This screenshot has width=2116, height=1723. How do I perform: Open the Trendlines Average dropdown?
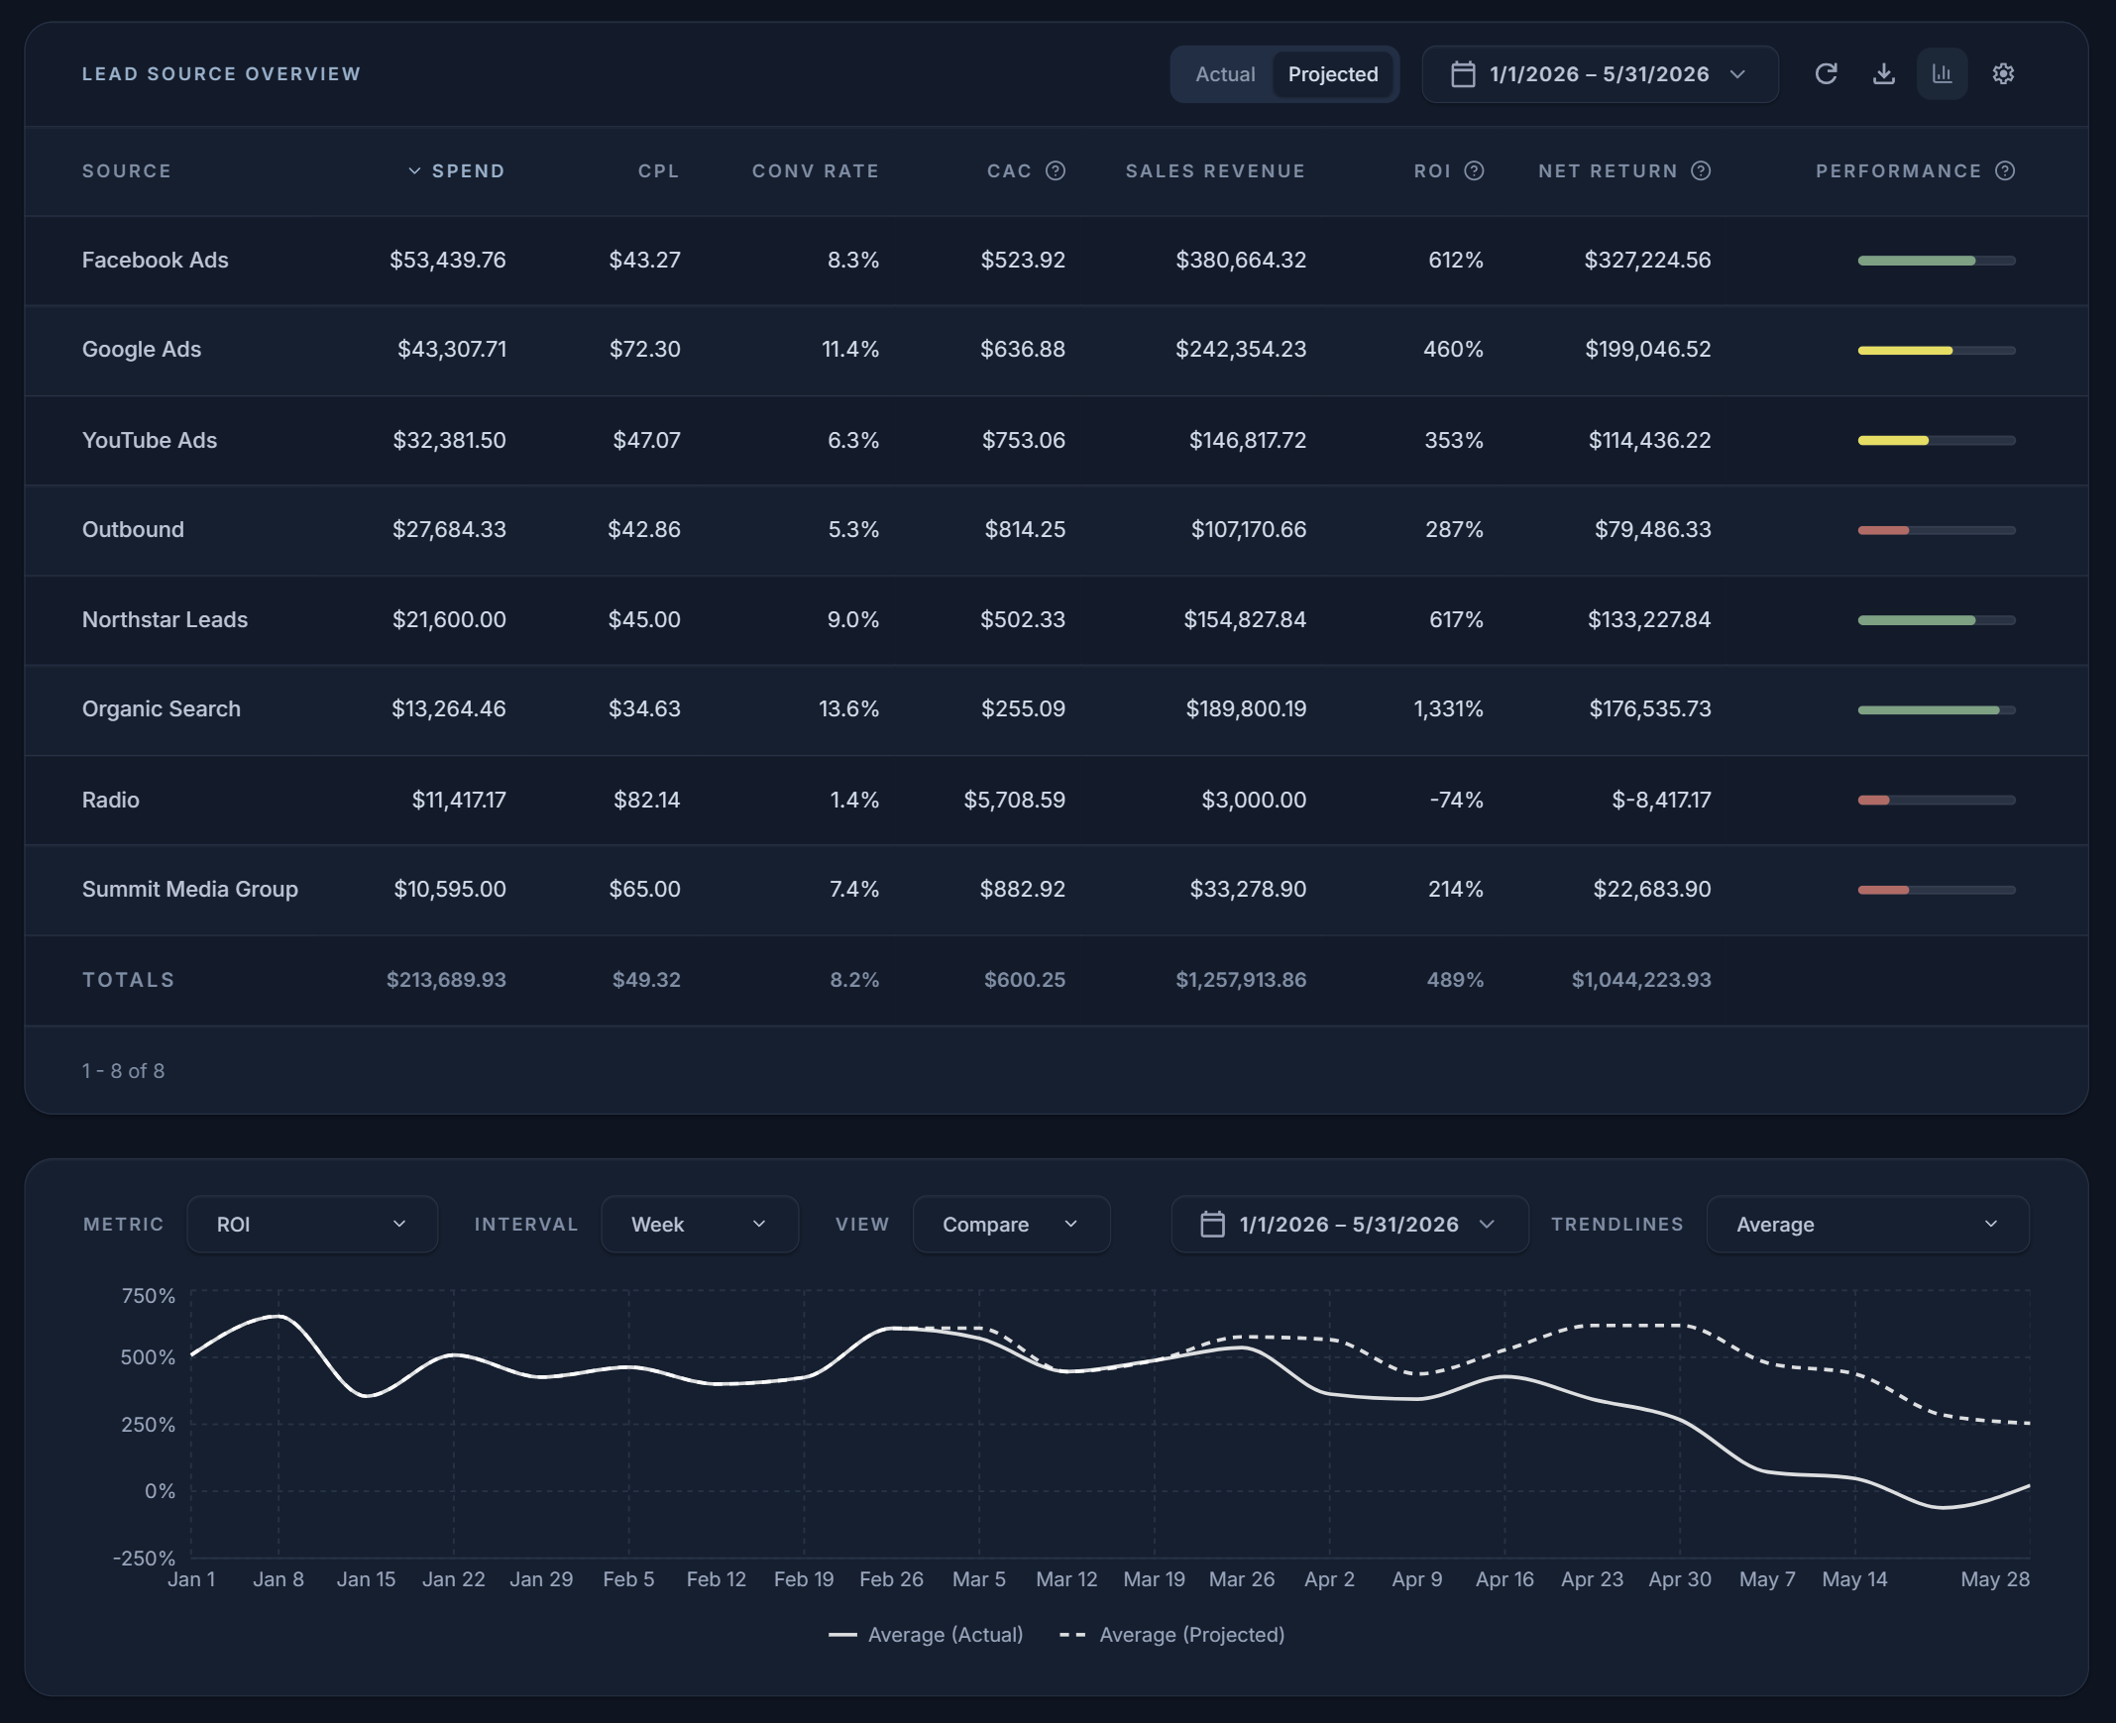[x=1867, y=1224]
